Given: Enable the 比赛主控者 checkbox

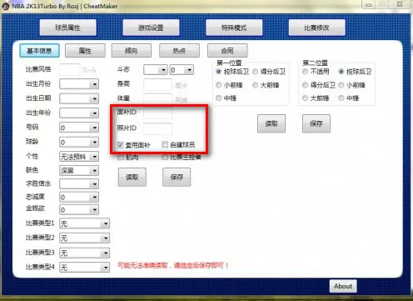Looking at the screenshot, I should point(165,158).
